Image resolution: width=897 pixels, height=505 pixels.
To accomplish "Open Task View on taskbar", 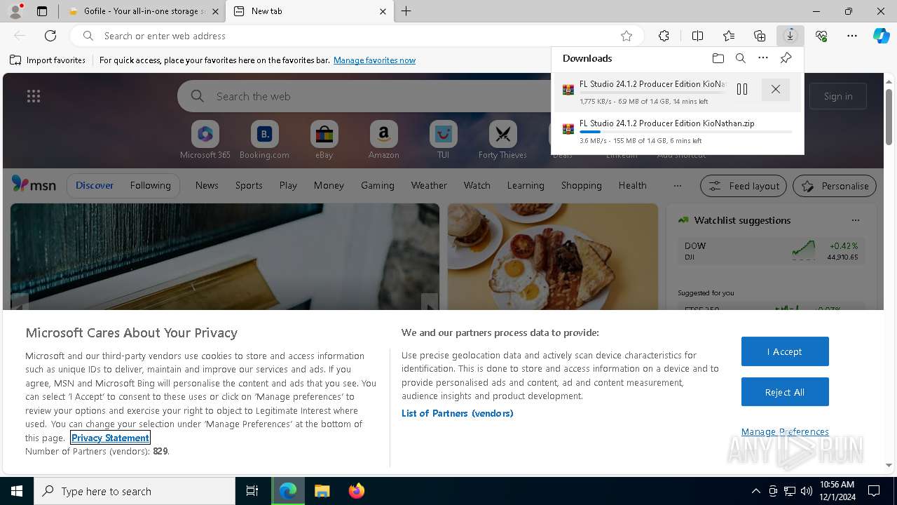I will [x=252, y=491].
